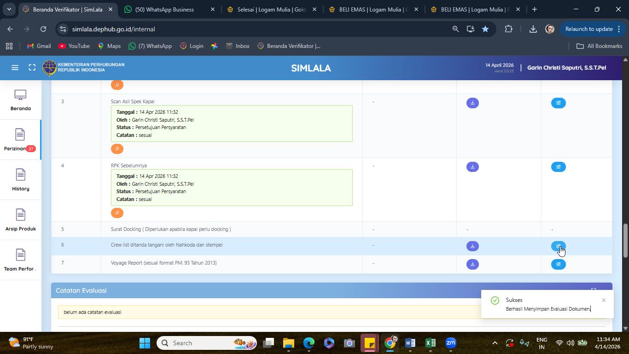Click orange magnifier under RPK Sebelumnya note
629x354 pixels.
[117, 213]
